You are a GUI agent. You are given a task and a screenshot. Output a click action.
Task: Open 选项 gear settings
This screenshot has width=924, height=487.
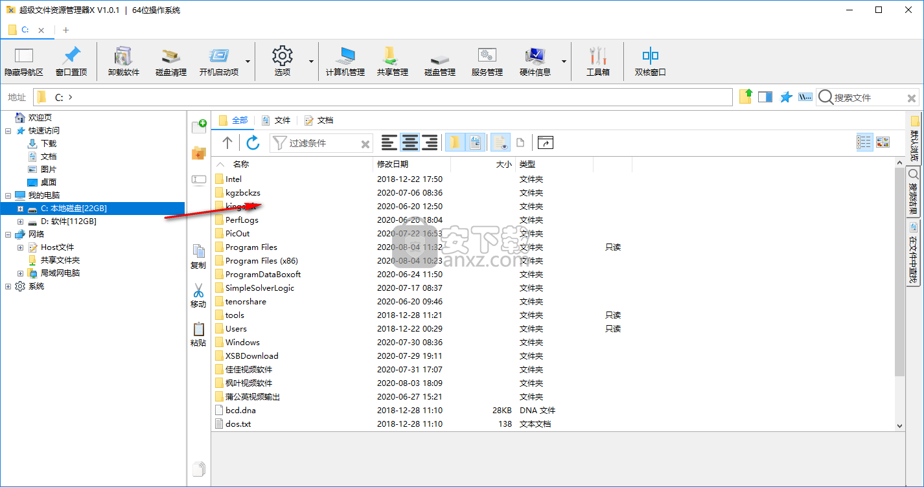click(283, 62)
